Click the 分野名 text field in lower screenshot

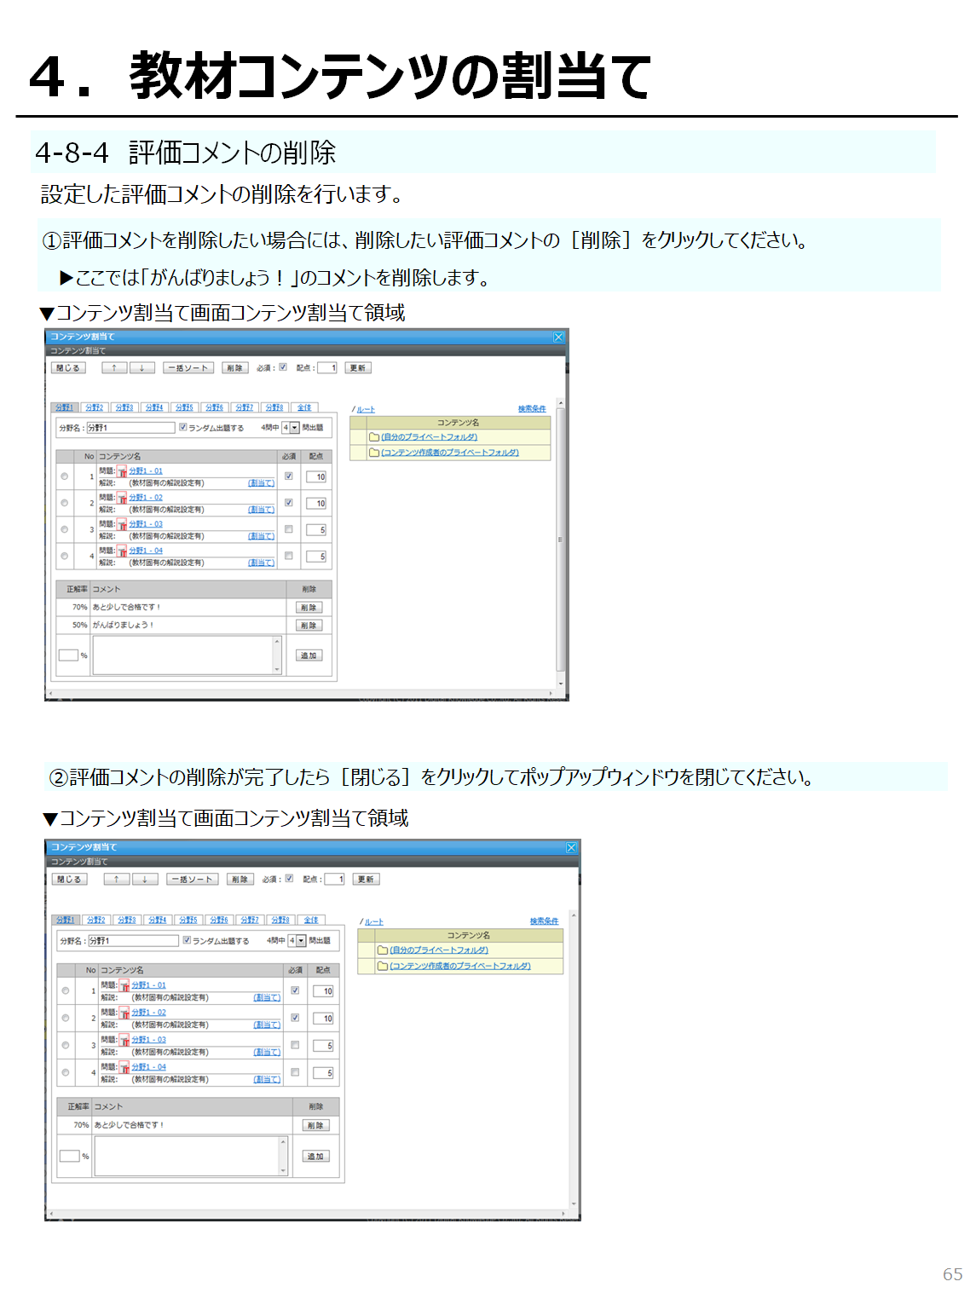pyautogui.click(x=133, y=941)
